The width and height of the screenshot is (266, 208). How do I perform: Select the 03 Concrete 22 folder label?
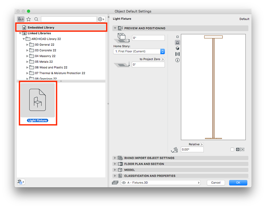(46, 50)
